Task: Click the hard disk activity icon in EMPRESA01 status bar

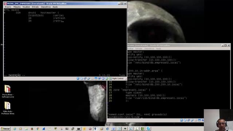Action: pos(78,79)
